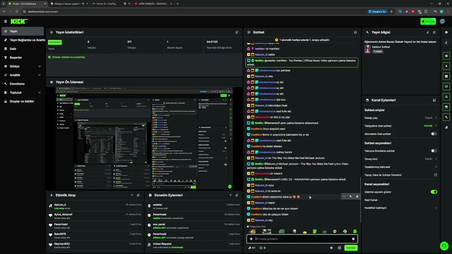Reload the page in the browser

point(17,11)
